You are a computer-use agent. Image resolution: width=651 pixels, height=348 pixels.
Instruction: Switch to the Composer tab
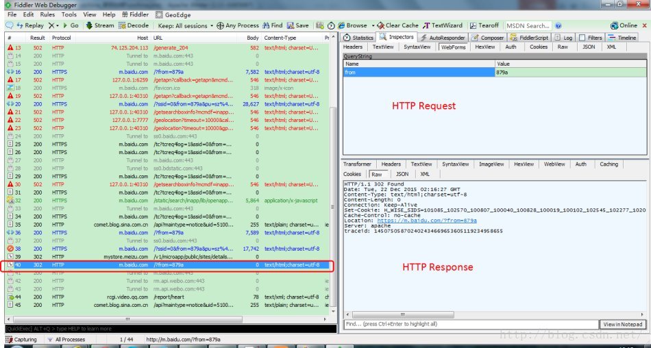point(488,38)
